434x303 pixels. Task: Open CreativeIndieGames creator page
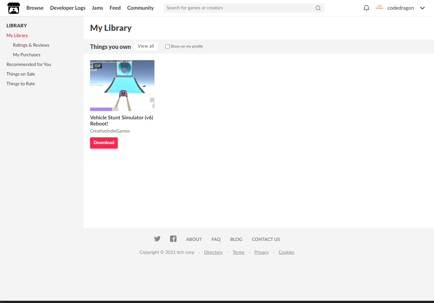(x=110, y=131)
